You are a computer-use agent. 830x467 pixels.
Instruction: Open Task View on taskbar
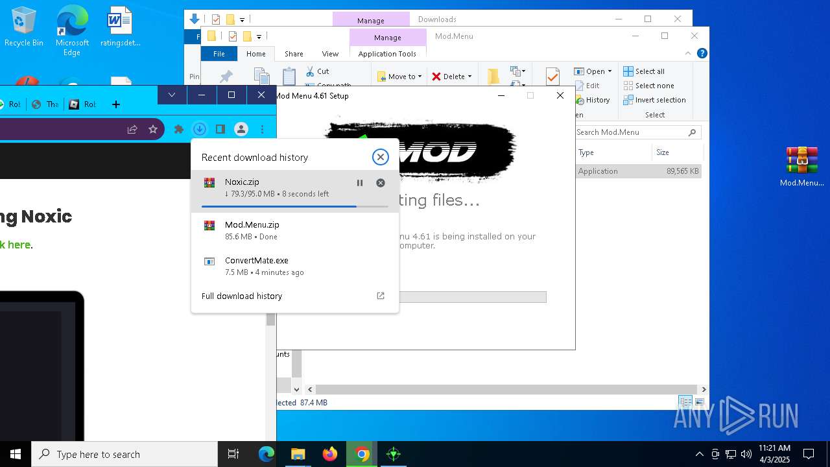click(233, 454)
